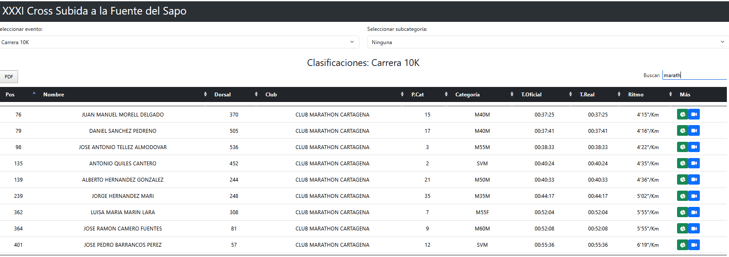This screenshot has width=729, height=257.
Task: Click pace value 6'19"/Km
Action: click(x=648, y=245)
